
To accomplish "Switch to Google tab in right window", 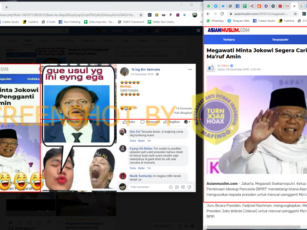I will coord(301,6).
